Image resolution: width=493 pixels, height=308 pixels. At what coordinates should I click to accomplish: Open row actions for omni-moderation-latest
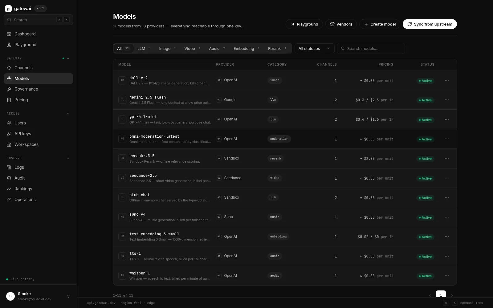click(x=447, y=139)
